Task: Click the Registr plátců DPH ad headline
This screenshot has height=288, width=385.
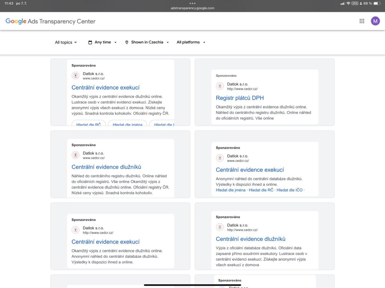Action: (240, 98)
